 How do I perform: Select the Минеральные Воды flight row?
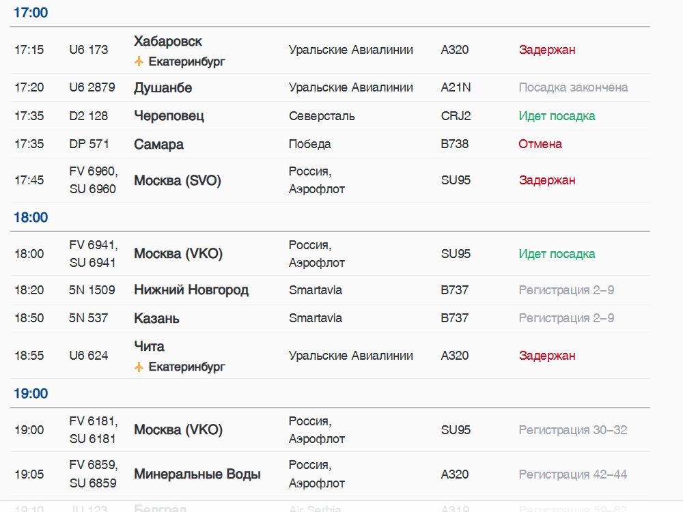(330, 474)
